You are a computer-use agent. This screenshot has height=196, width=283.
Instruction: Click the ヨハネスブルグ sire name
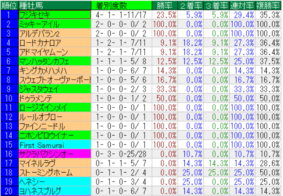(54, 191)
